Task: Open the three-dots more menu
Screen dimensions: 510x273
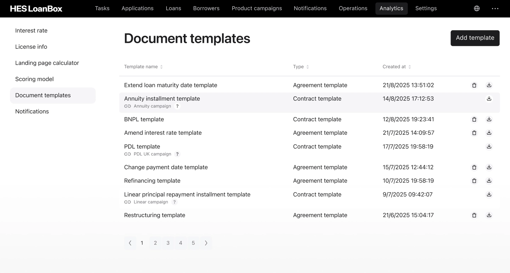Action: click(495, 8)
